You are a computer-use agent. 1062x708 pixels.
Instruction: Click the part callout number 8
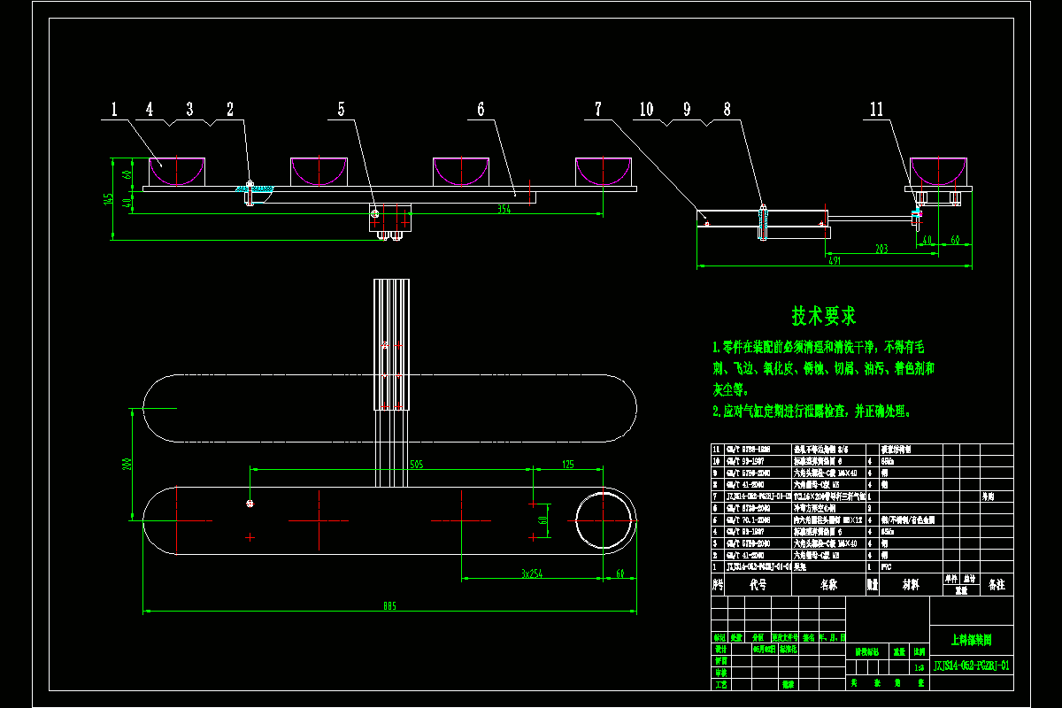[727, 110]
